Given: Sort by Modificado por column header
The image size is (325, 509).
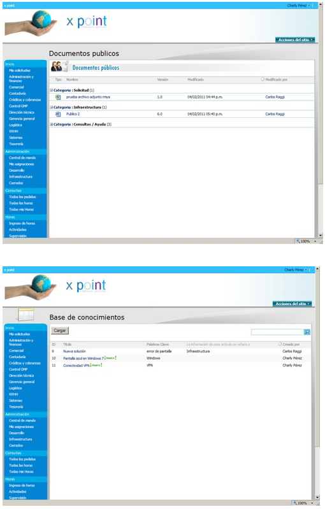Looking at the screenshot, I should [277, 80].
